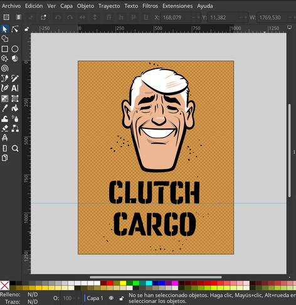Click the opacity O value field
296x305 pixels.
coord(67,298)
